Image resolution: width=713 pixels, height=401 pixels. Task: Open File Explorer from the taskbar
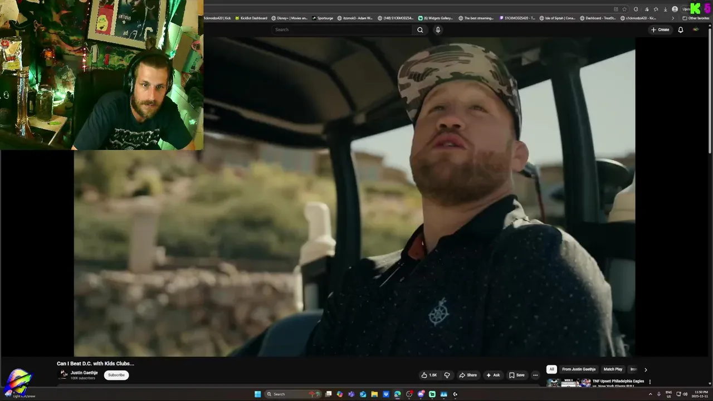coord(374,394)
